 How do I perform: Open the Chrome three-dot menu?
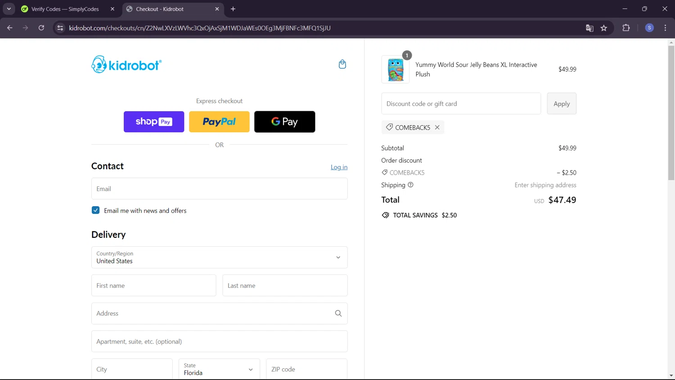click(665, 28)
